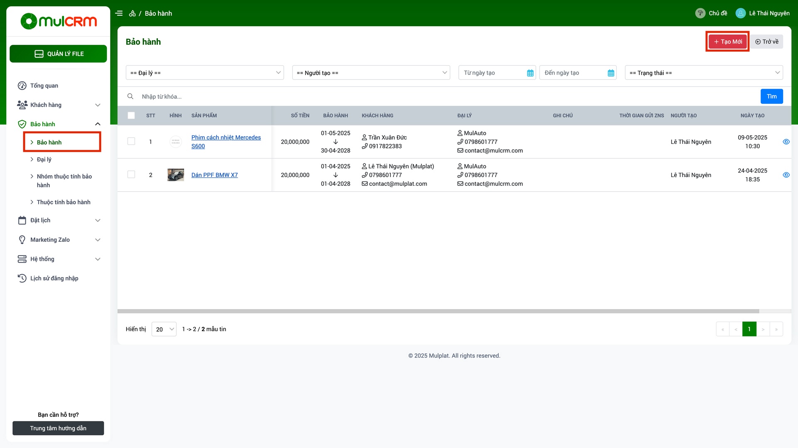Check the checkbox for row 2

[131, 175]
